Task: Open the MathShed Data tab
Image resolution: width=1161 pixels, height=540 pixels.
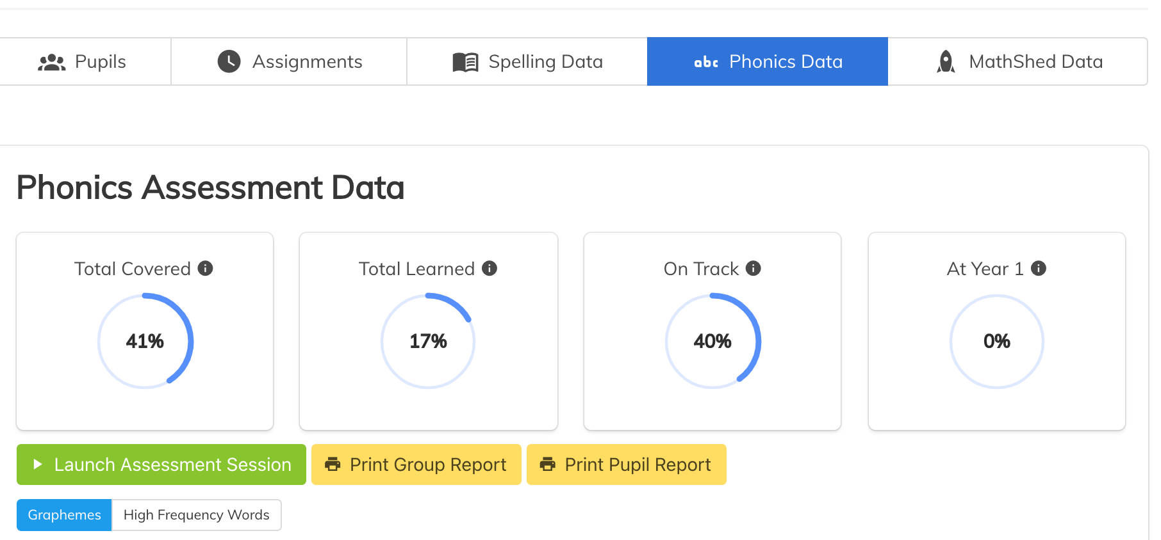Action: tap(1017, 61)
